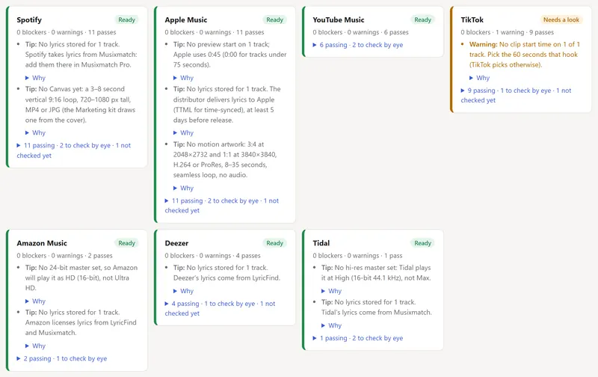Click the Apple Music Ready status badge
Viewport: 598px width, 377px height.
pyautogui.click(x=274, y=20)
